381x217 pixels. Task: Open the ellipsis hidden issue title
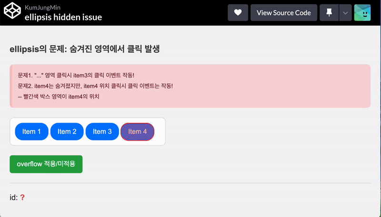pyautogui.click(x=63, y=17)
